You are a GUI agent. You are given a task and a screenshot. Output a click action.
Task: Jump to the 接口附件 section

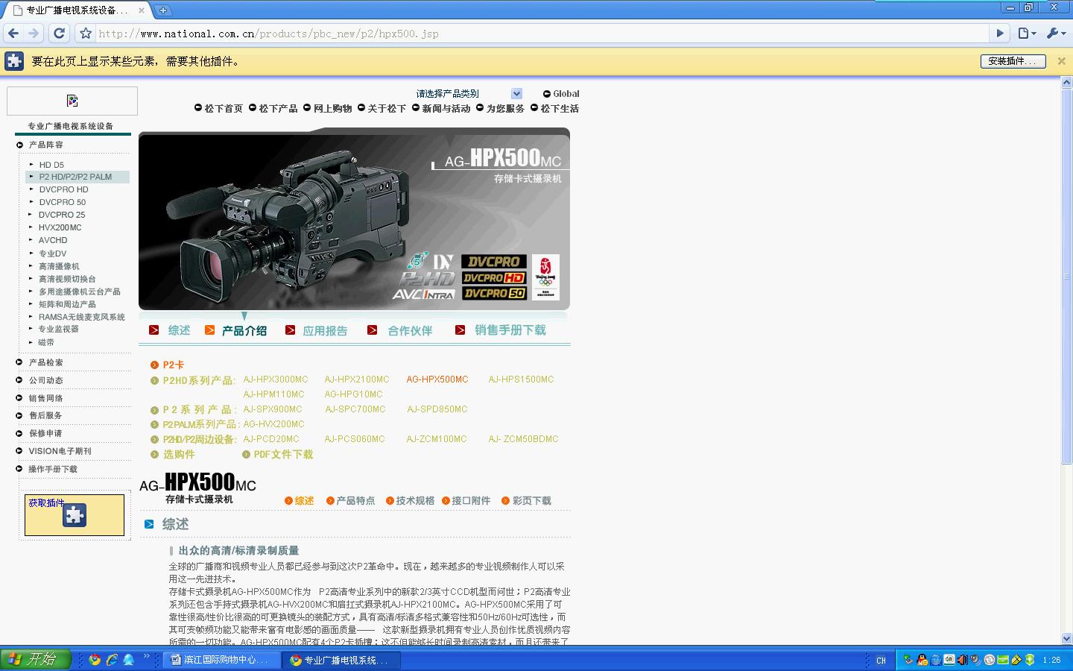coord(471,501)
